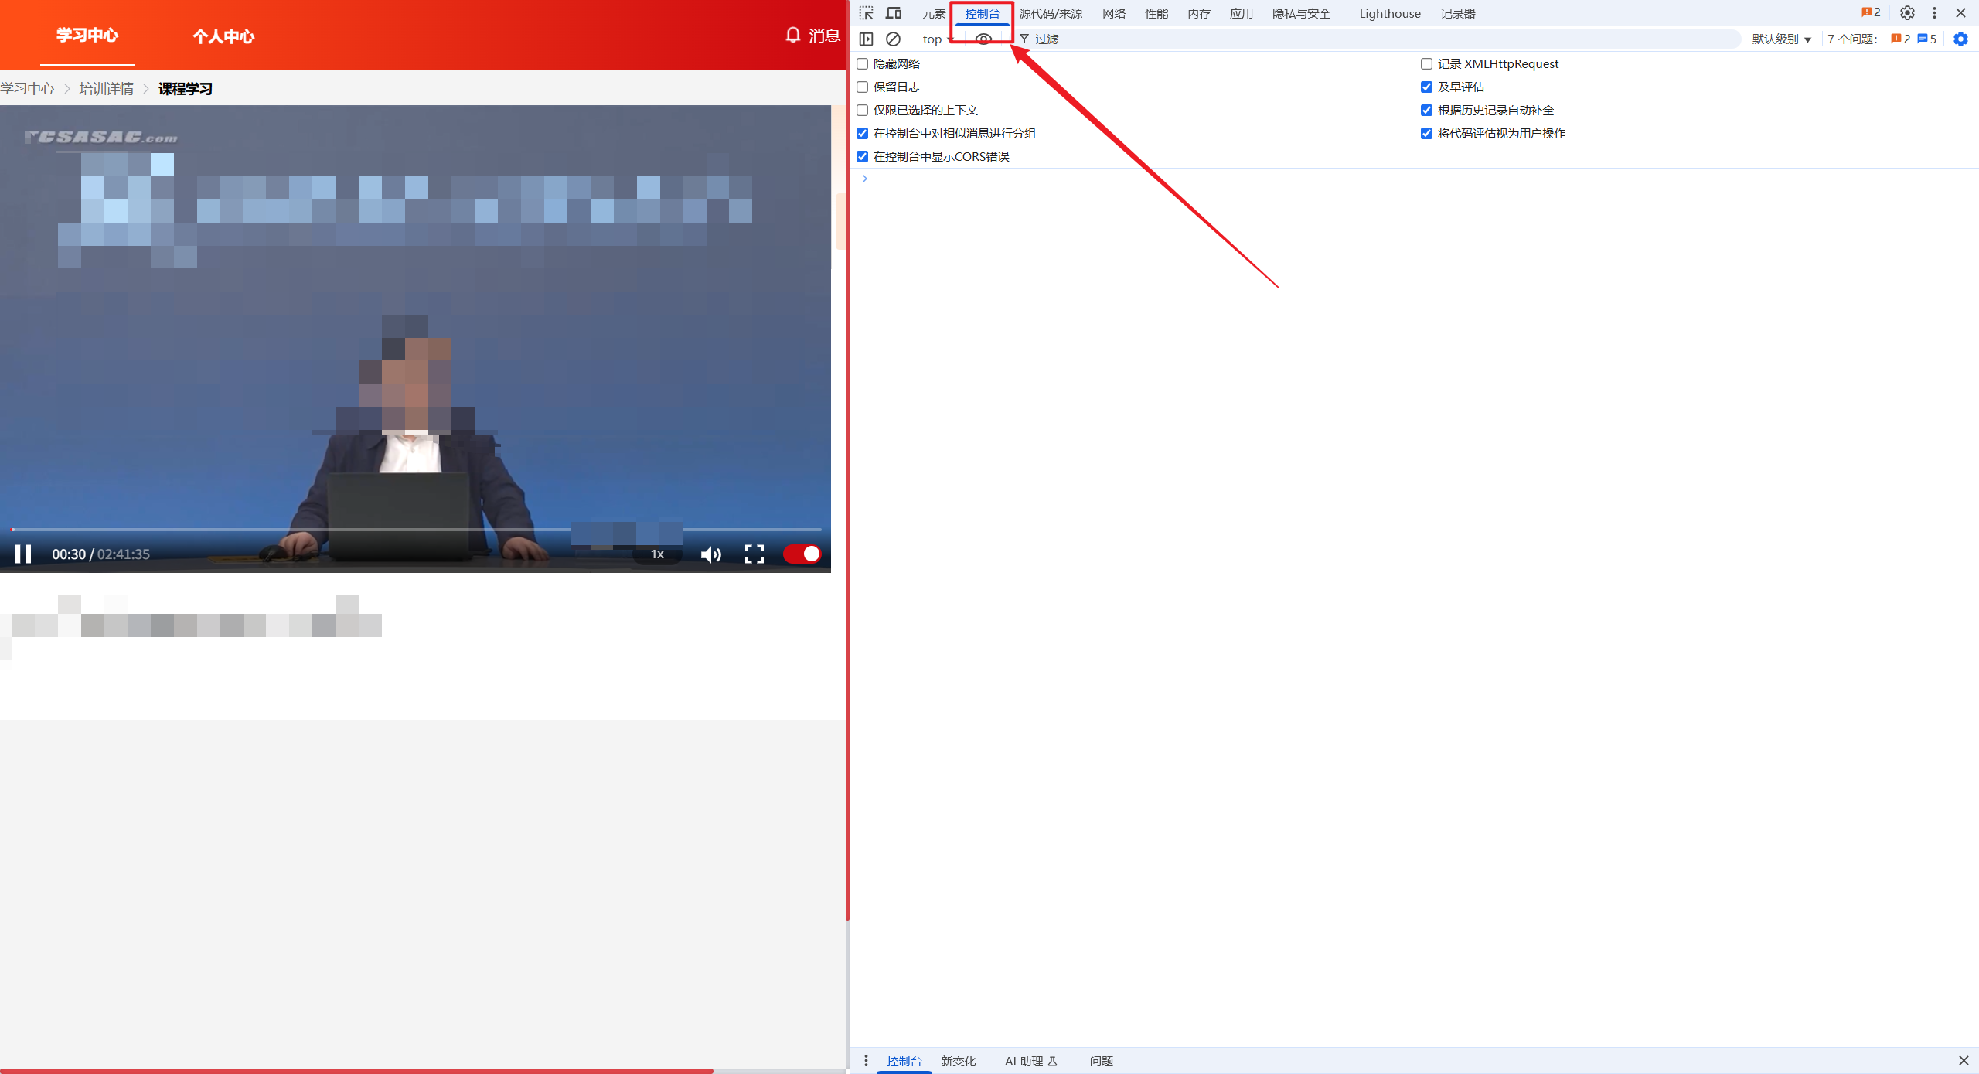This screenshot has height=1074, width=1979.
Task: Switch to the 网络 tab
Action: coord(1113,13)
